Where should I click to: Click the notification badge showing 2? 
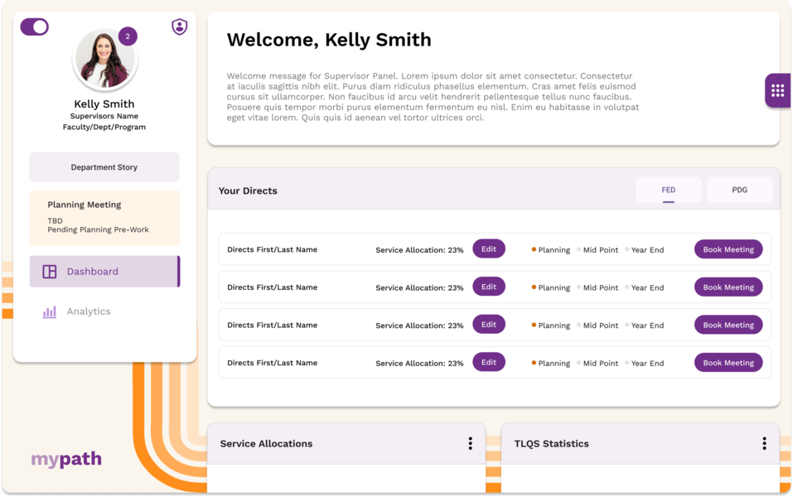[x=128, y=36]
